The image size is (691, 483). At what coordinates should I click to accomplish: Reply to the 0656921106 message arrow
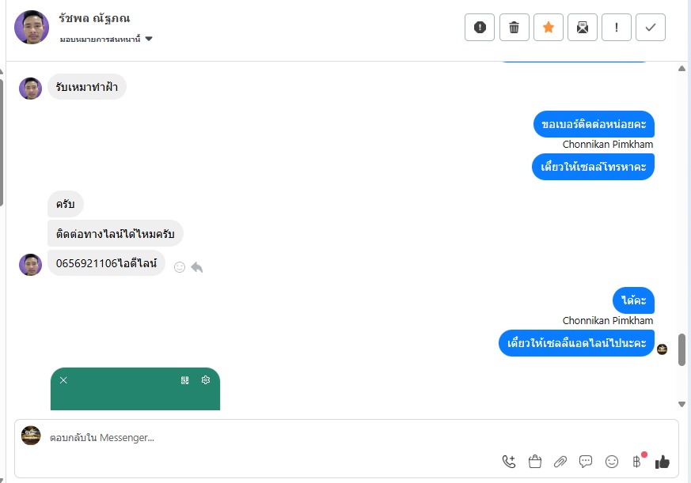click(197, 267)
